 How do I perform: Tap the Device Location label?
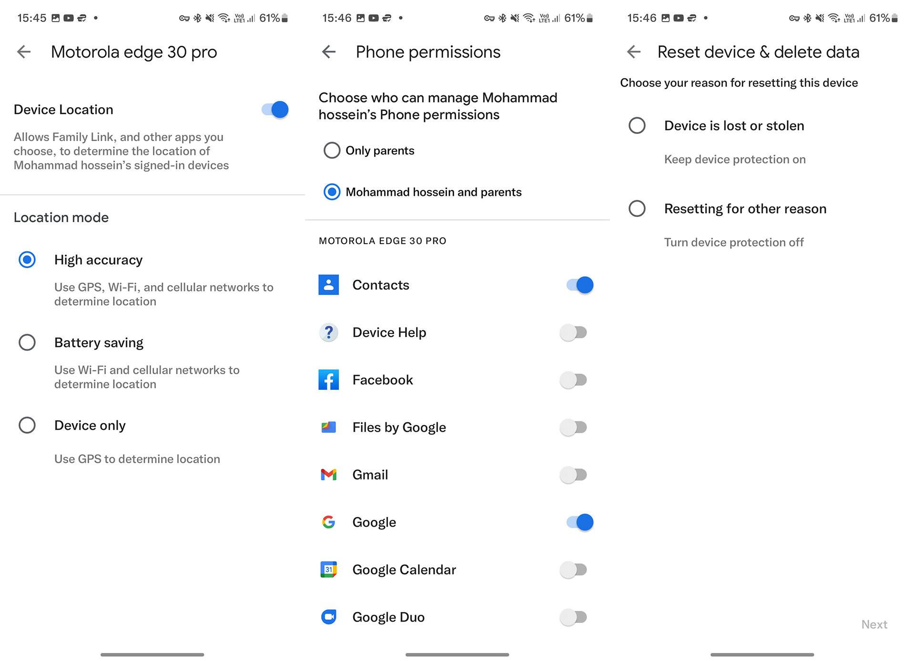[x=63, y=110]
